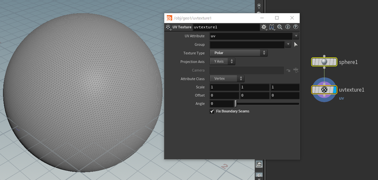Click the Angle parameter label
The image size is (378, 180).
[x=200, y=104]
